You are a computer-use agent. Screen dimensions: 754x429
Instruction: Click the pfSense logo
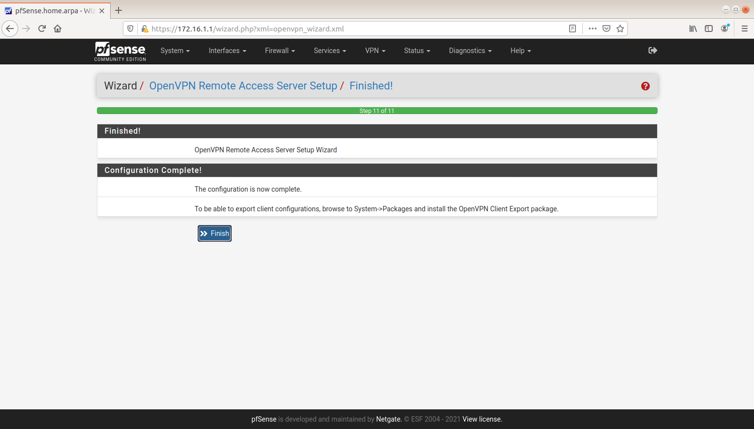point(120,52)
